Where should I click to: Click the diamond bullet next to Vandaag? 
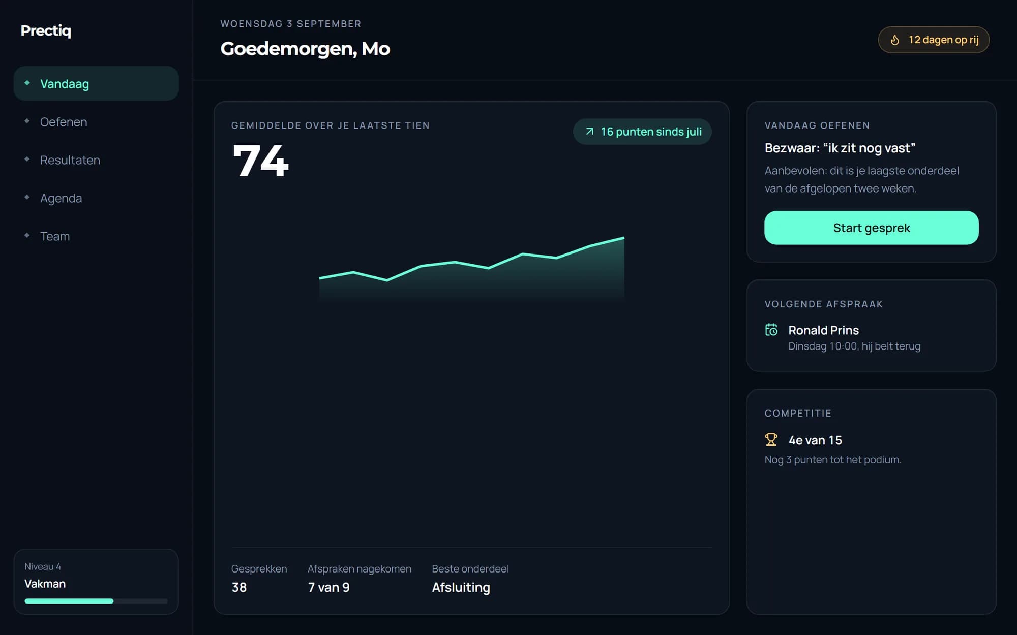[x=27, y=83]
